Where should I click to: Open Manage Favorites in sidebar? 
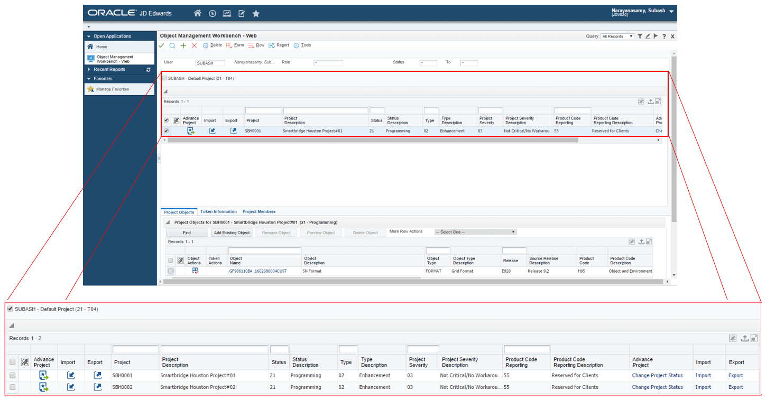click(x=113, y=89)
